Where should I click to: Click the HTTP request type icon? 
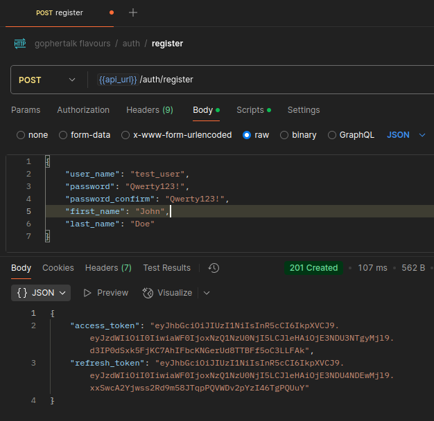click(20, 44)
